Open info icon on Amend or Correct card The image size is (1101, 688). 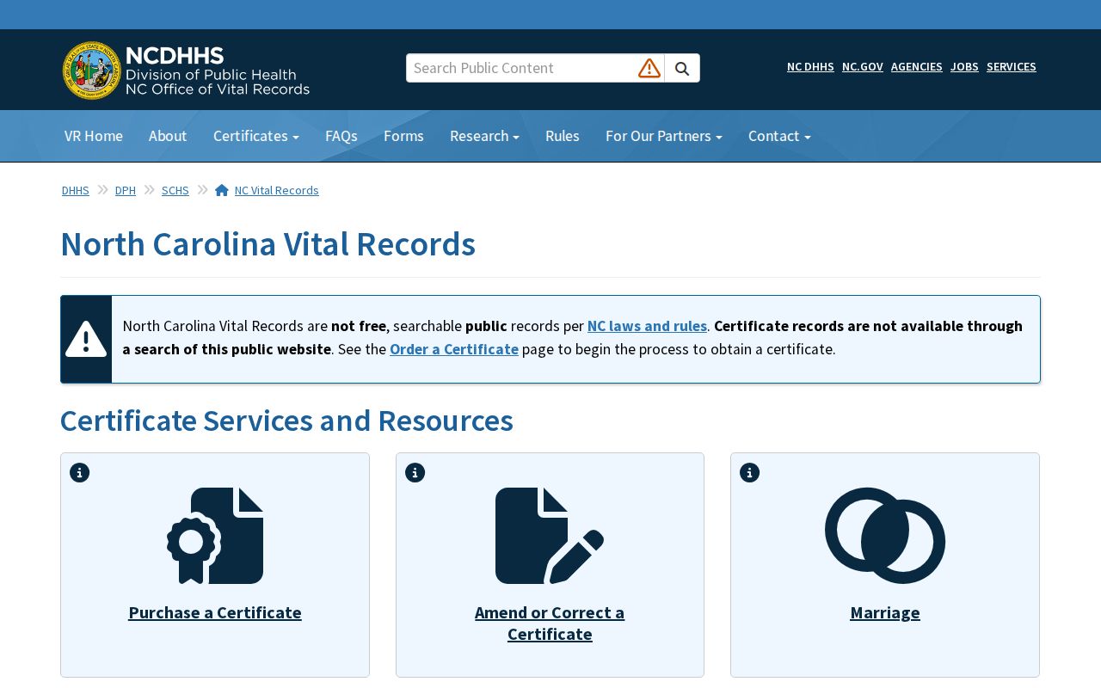pos(415,473)
